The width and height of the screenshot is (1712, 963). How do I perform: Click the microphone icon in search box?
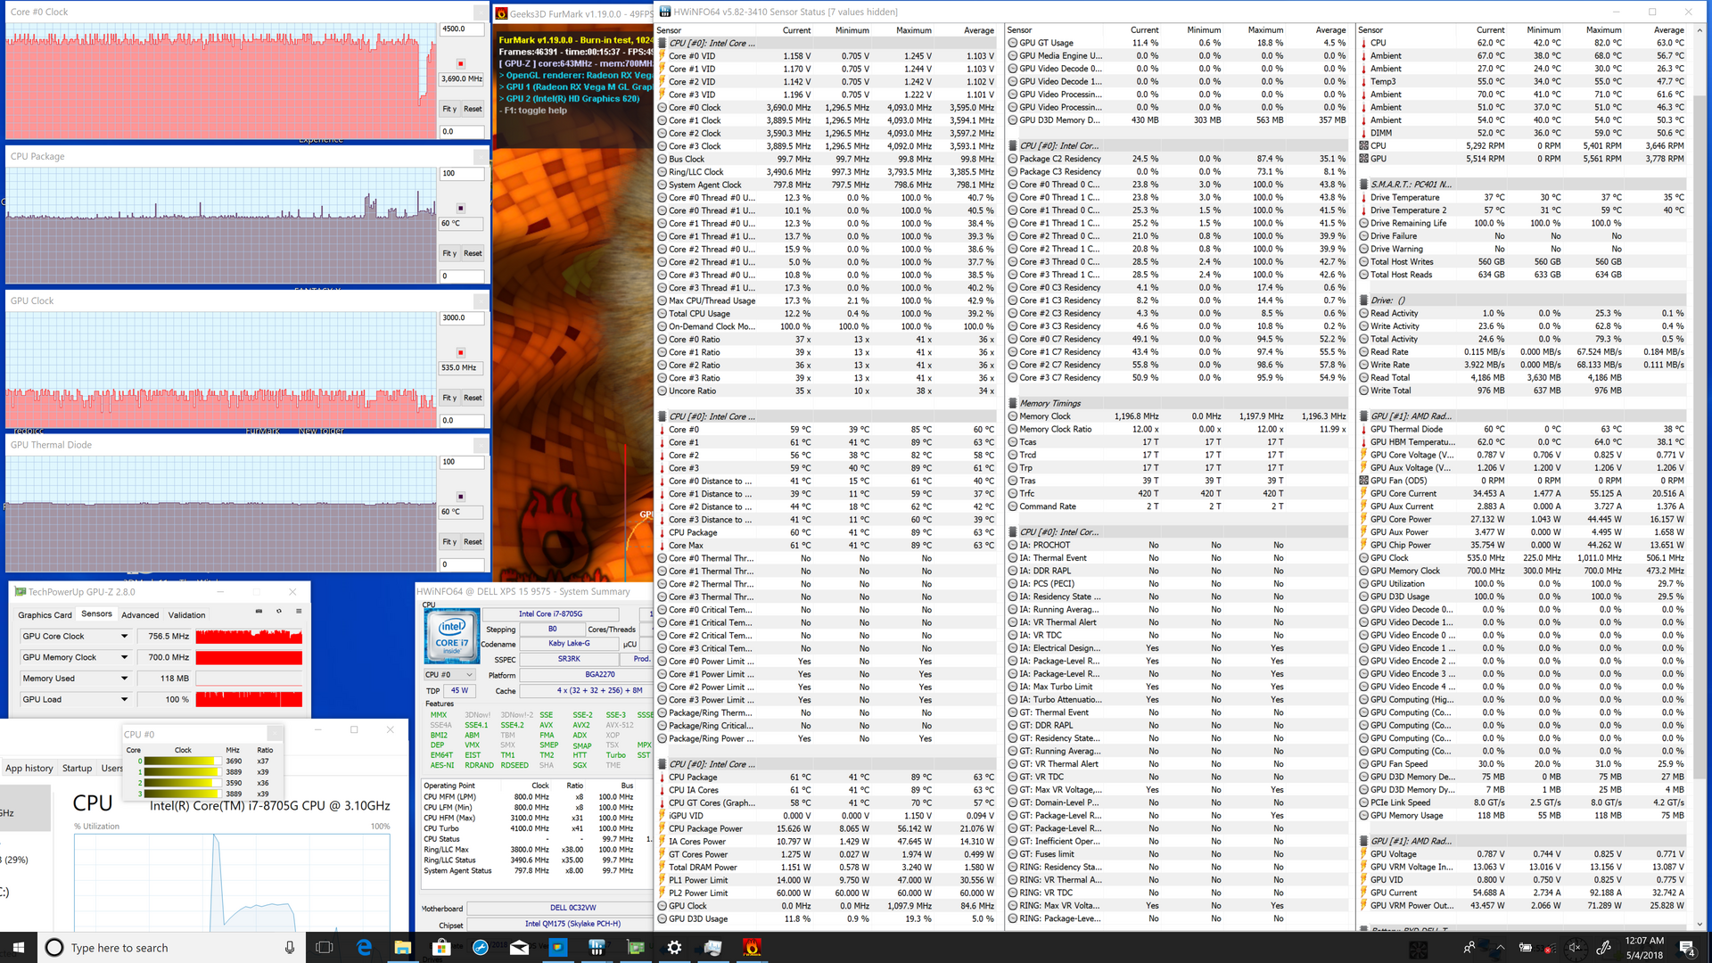(290, 947)
